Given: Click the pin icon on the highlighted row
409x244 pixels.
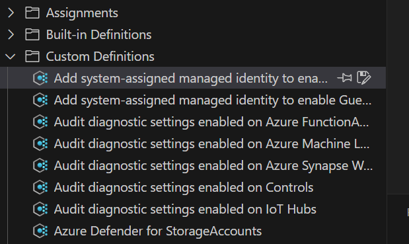Looking at the screenshot, I should click(344, 78).
